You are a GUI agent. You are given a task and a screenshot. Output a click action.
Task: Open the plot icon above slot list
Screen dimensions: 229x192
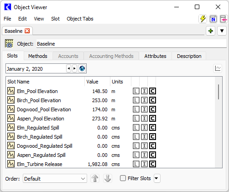[x=218, y=68]
